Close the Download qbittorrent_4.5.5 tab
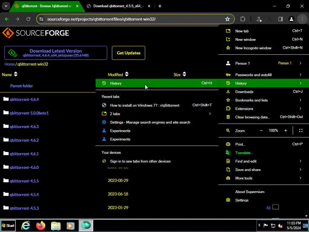 coord(149,6)
